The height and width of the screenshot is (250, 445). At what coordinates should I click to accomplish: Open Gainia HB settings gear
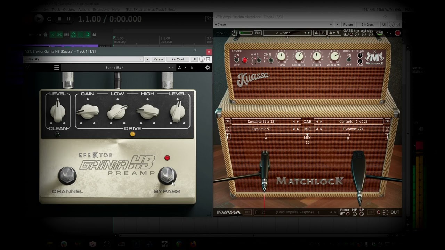[x=208, y=68]
